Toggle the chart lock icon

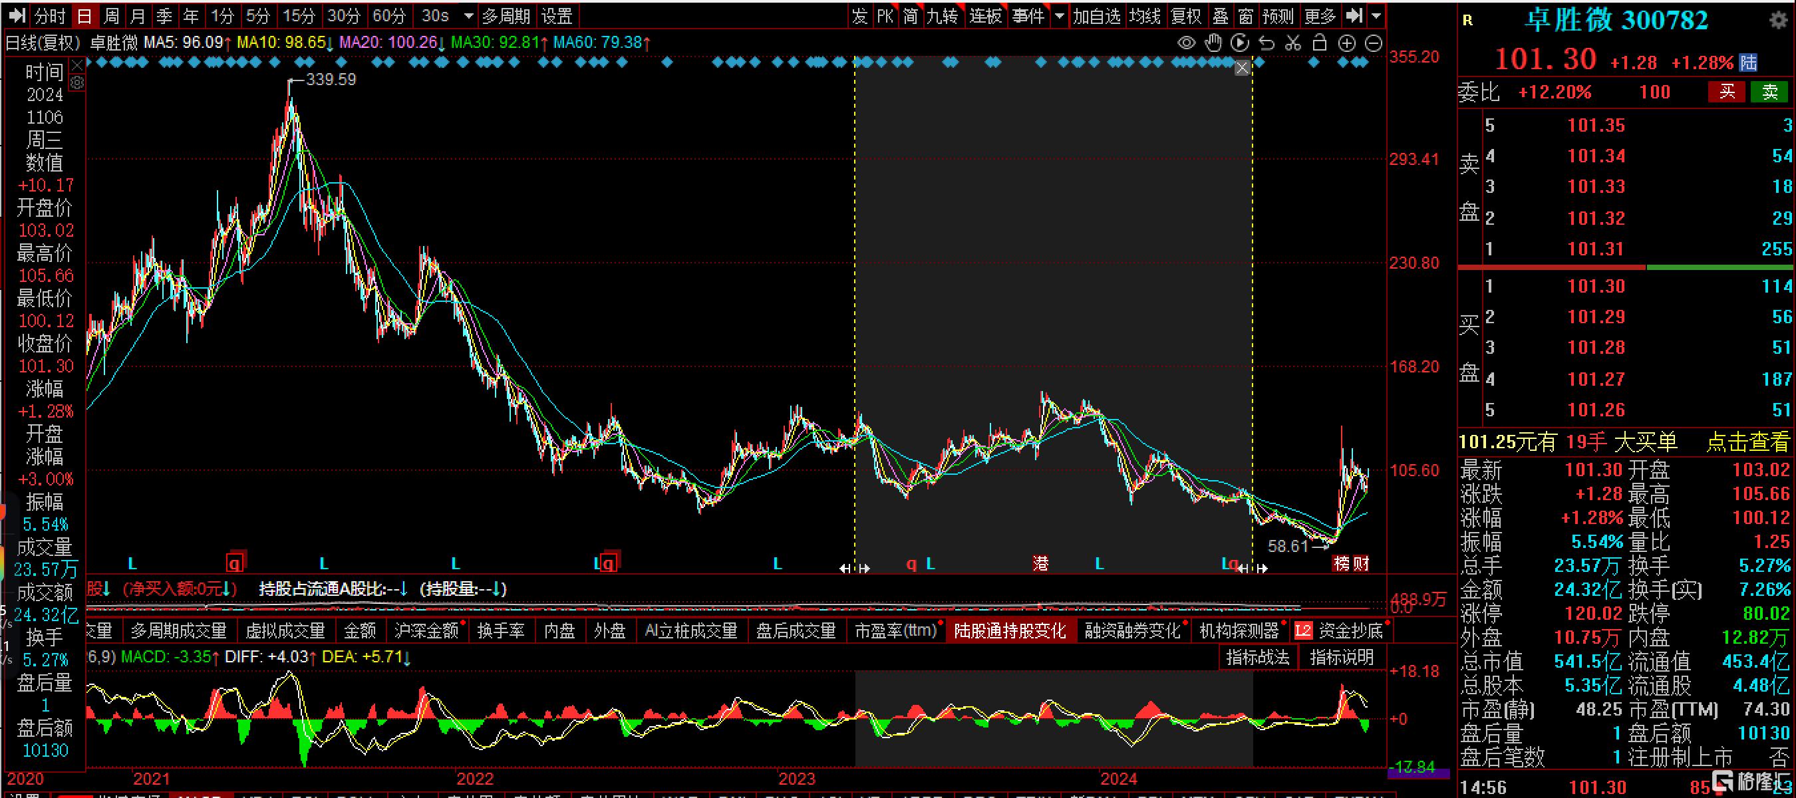tap(1319, 43)
